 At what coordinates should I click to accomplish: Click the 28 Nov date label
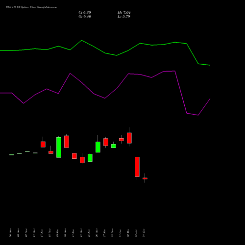click(x=112, y=233)
